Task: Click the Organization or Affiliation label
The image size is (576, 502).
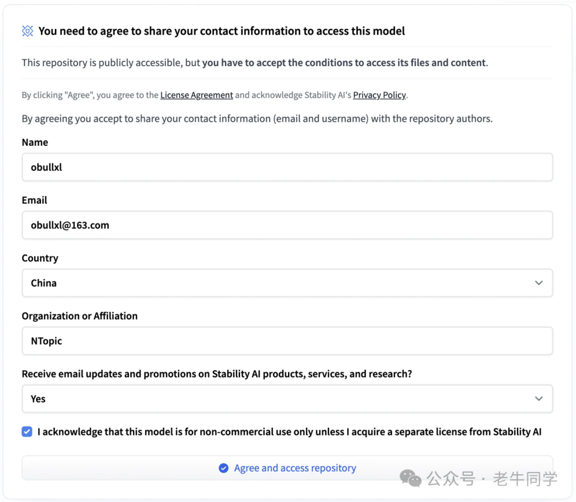Action: [x=79, y=316]
